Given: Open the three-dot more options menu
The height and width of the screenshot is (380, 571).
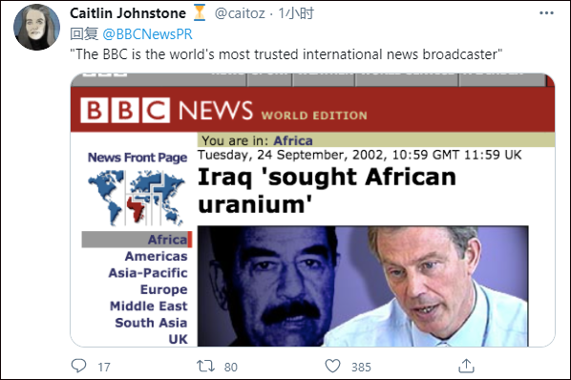Looking at the screenshot, I should point(546,13).
